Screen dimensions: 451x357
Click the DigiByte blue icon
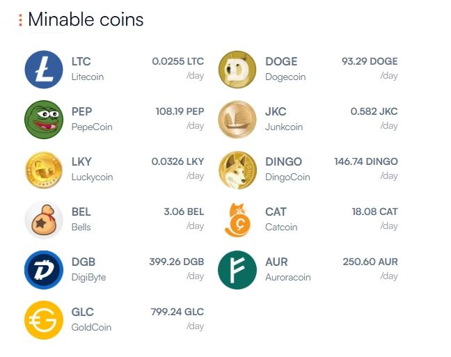(44, 269)
